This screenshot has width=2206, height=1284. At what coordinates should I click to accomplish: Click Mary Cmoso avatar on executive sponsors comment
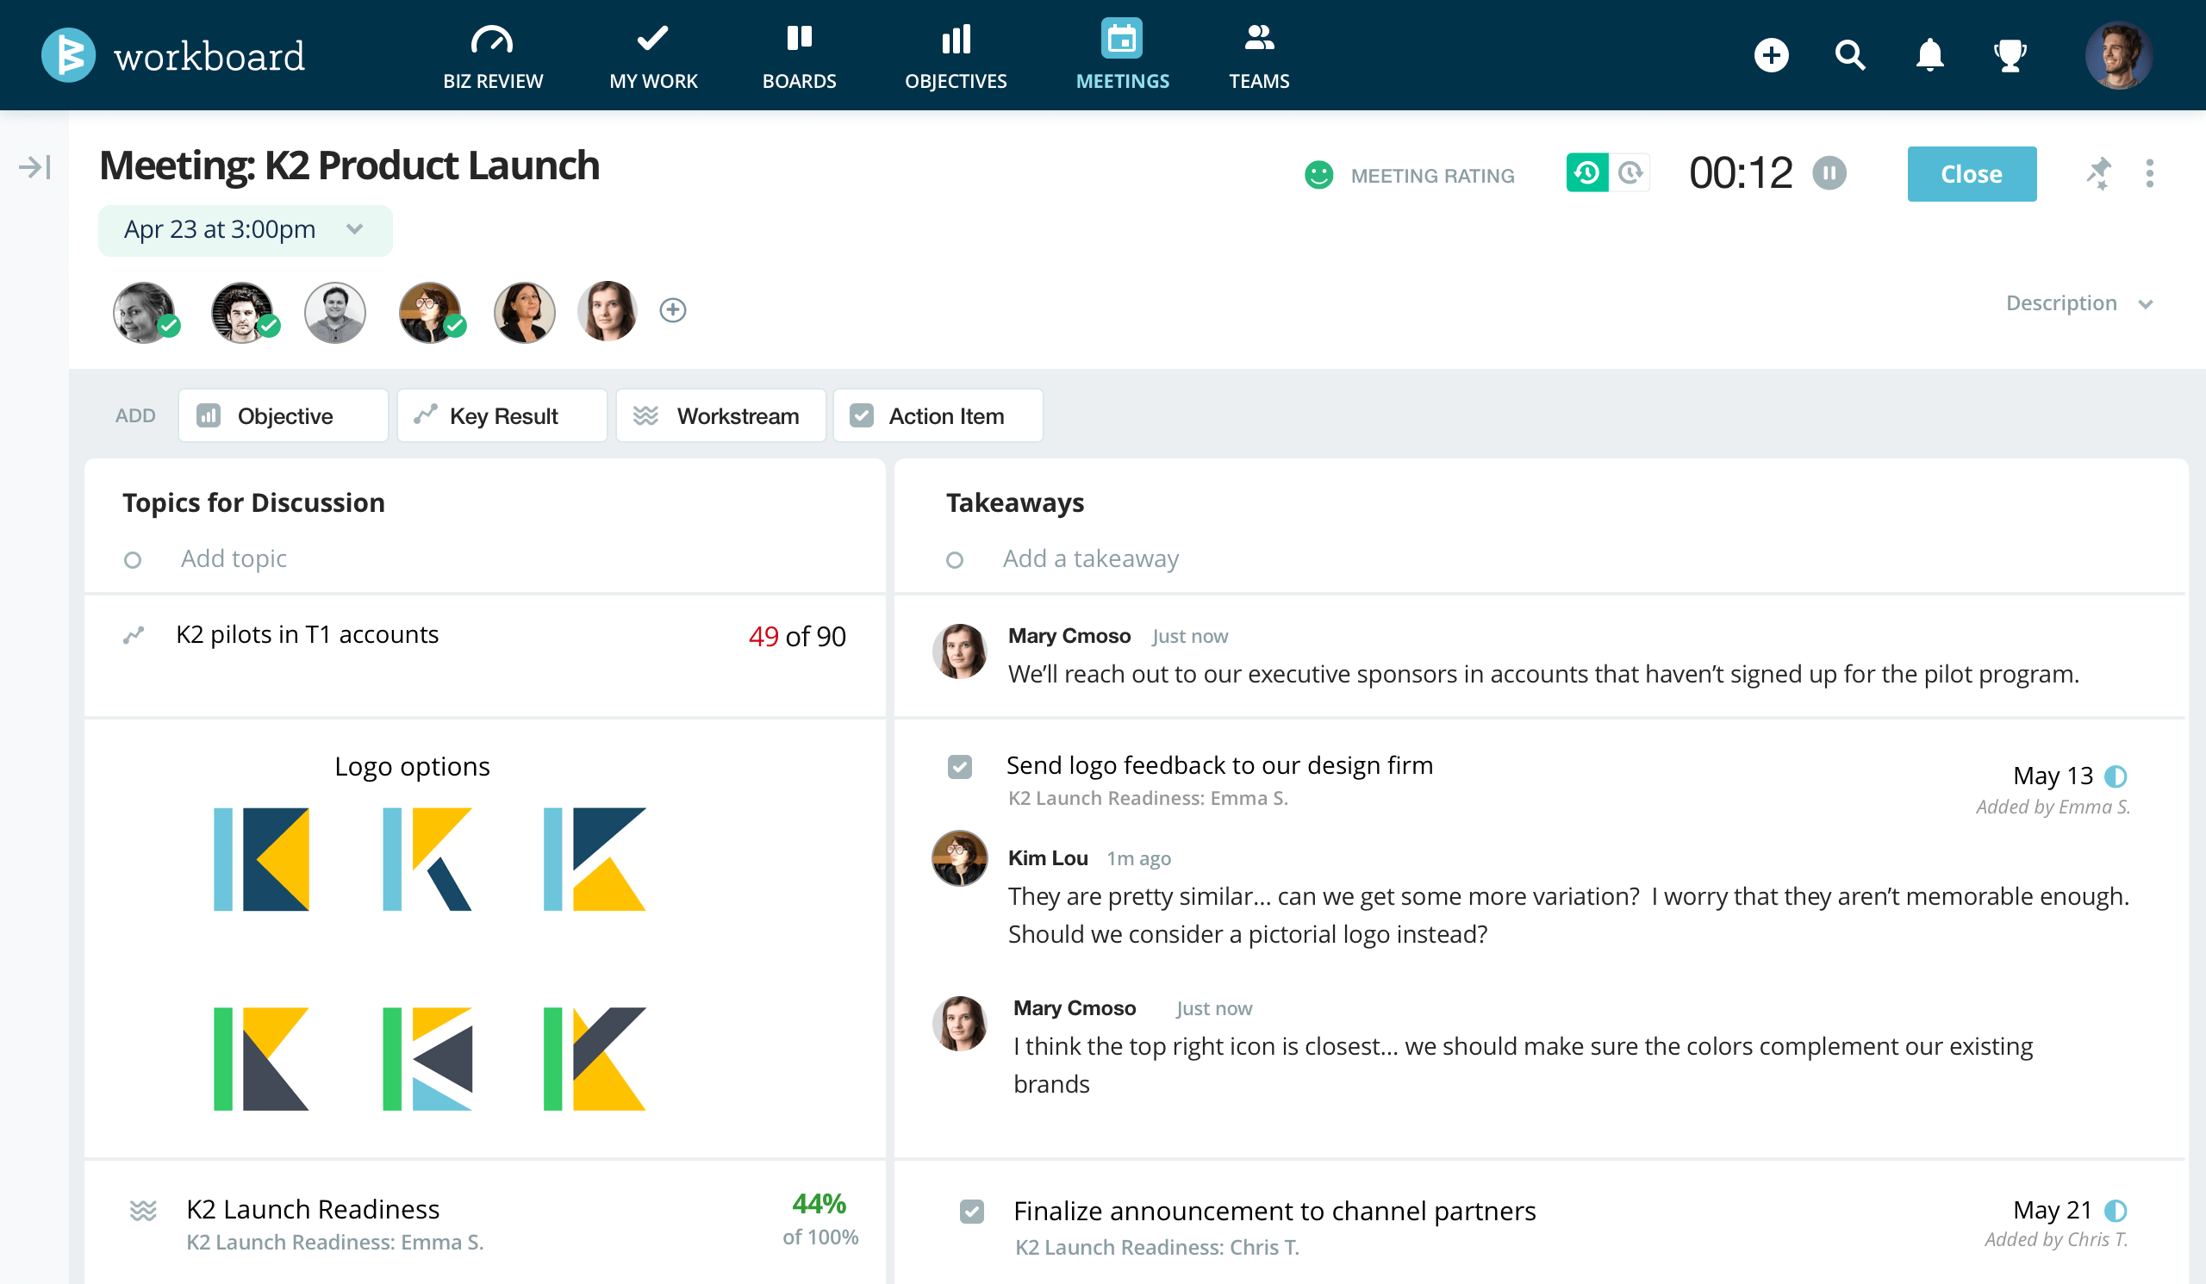point(959,651)
